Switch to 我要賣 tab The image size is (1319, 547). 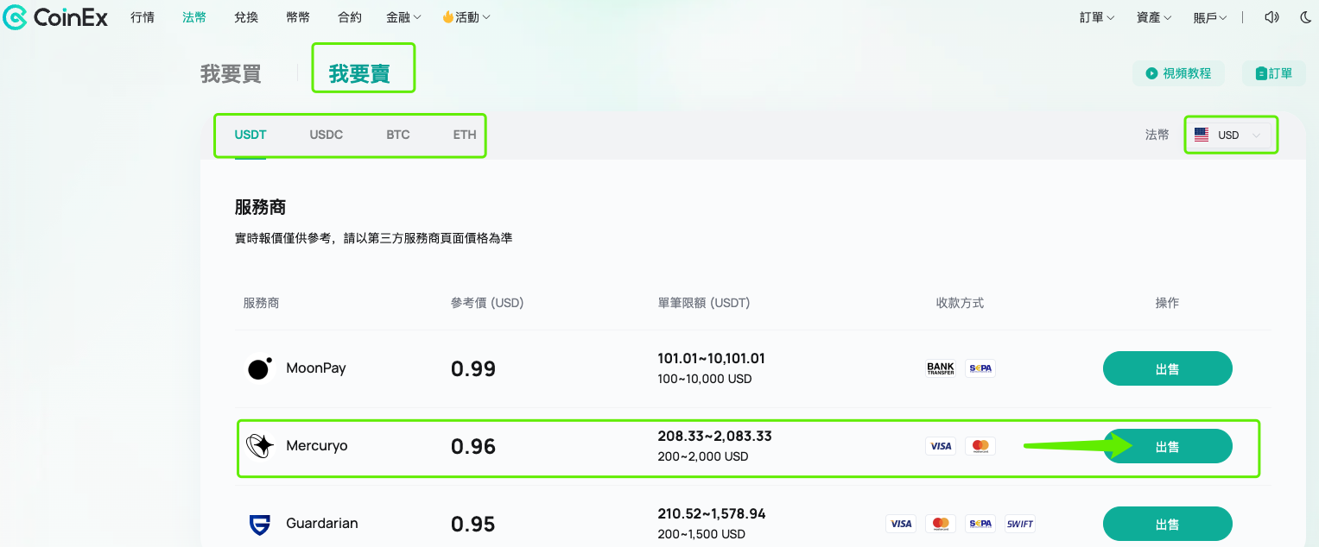(x=359, y=73)
